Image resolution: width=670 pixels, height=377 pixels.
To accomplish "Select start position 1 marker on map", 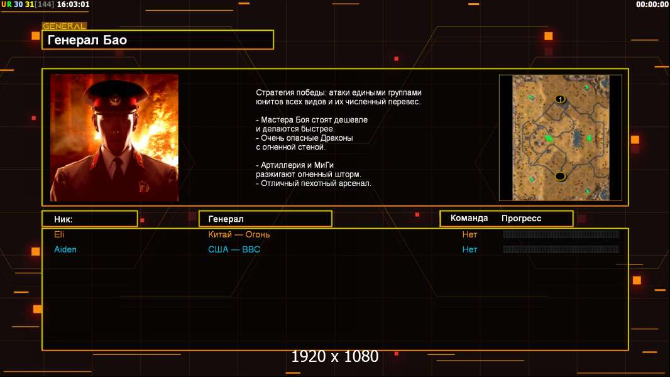I will [560, 99].
